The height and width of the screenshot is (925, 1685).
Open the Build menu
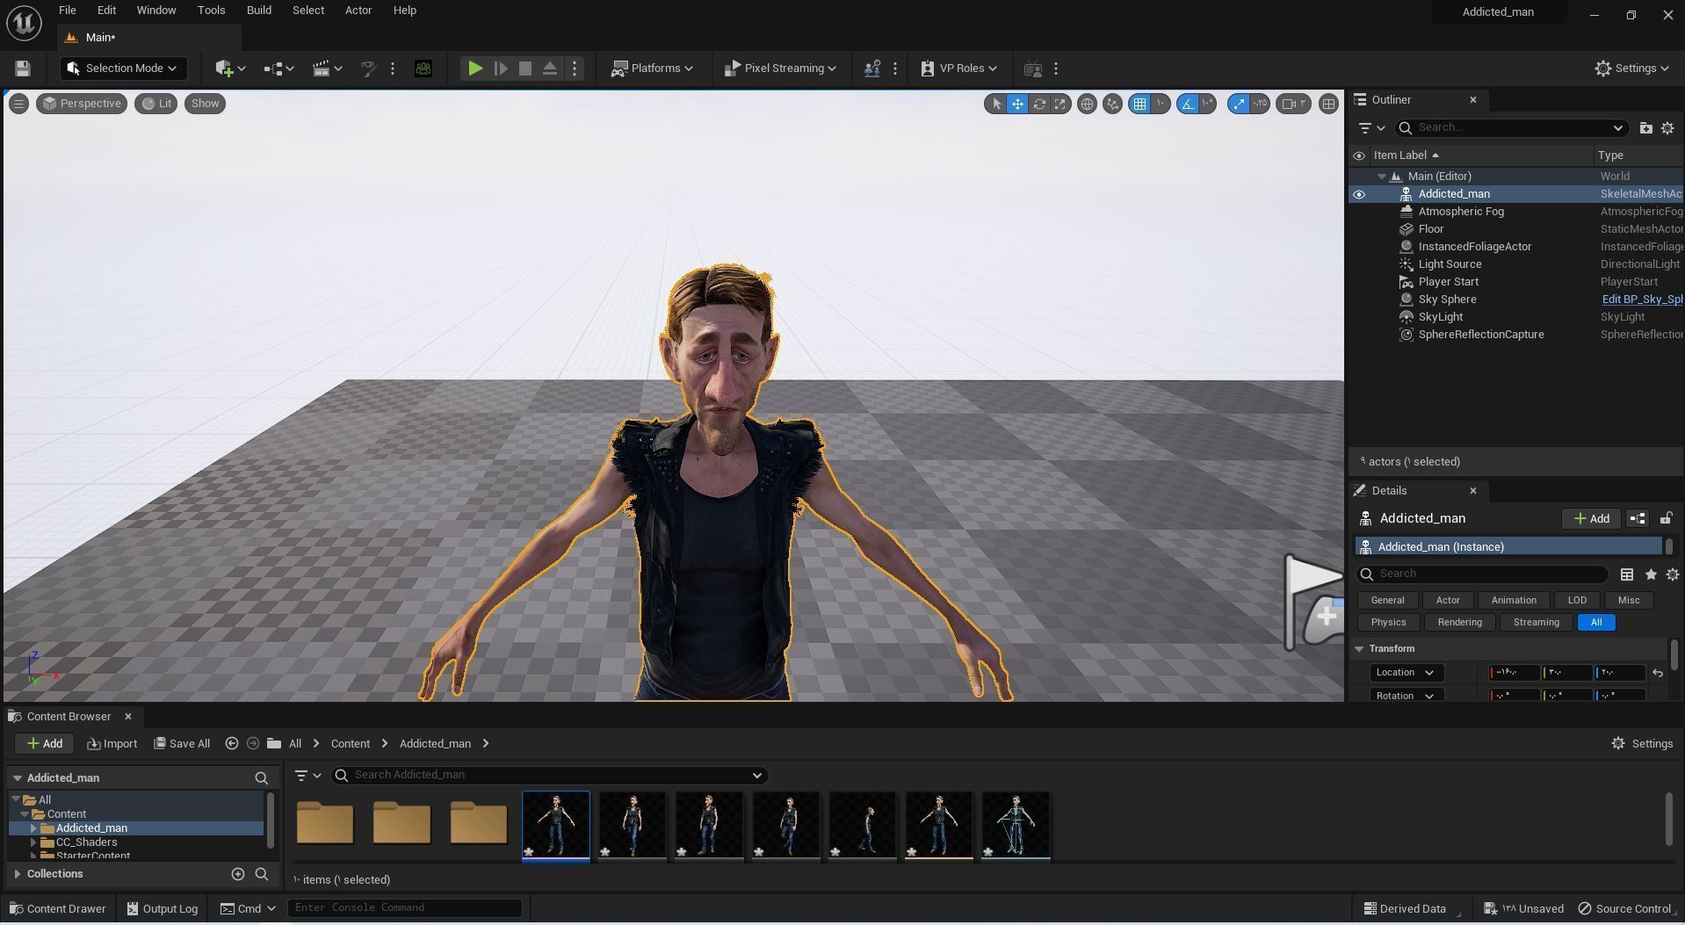pyautogui.click(x=258, y=11)
